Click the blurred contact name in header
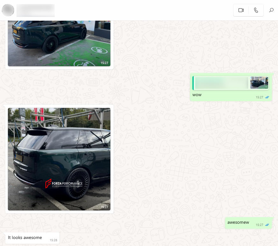Viewport: 278px width, 246px height. click(x=36, y=10)
